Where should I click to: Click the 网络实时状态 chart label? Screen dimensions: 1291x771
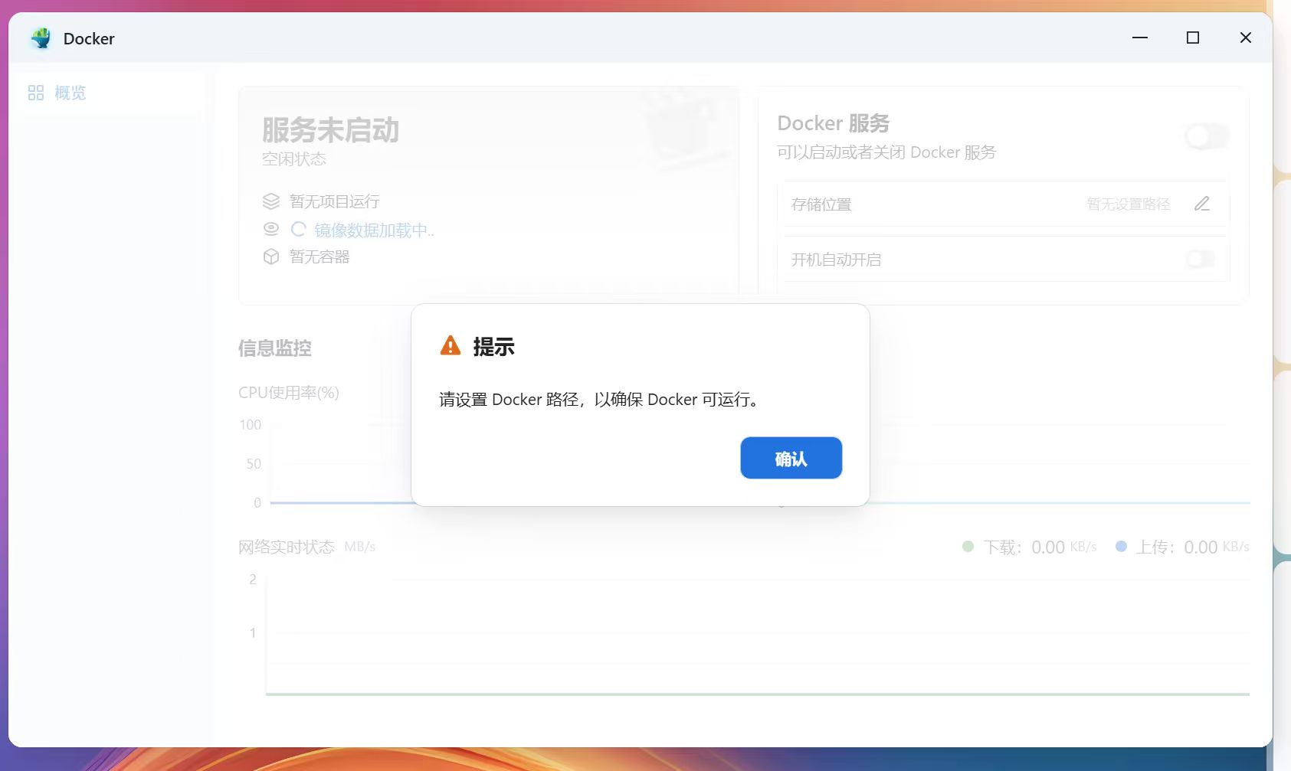[x=287, y=547]
